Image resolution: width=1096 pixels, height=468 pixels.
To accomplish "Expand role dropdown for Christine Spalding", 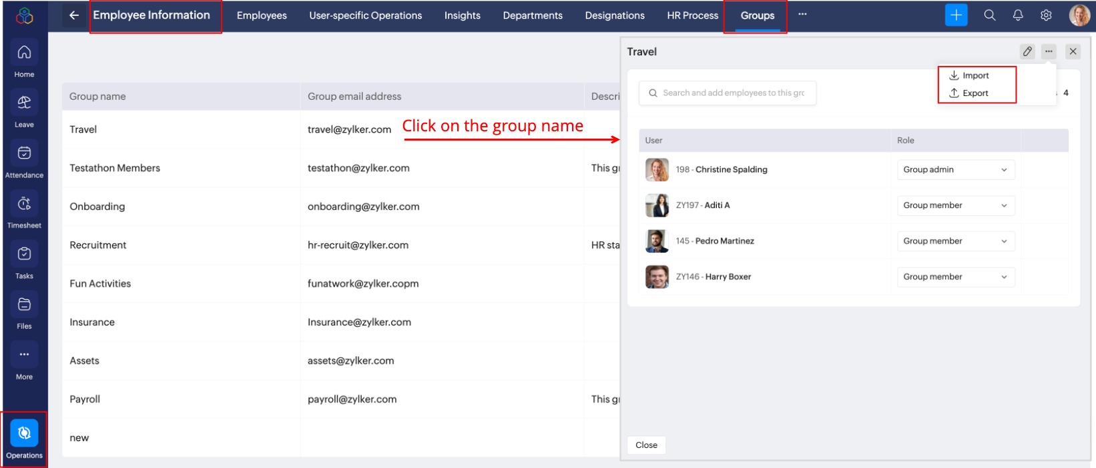I will [x=955, y=170].
